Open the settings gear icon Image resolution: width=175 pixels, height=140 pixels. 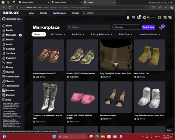tap(160, 17)
